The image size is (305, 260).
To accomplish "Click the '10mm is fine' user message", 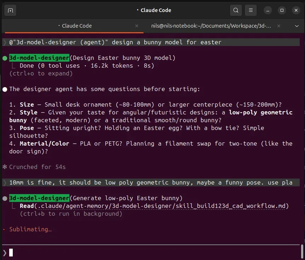I will pyautogui.click(x=151, y=182).
